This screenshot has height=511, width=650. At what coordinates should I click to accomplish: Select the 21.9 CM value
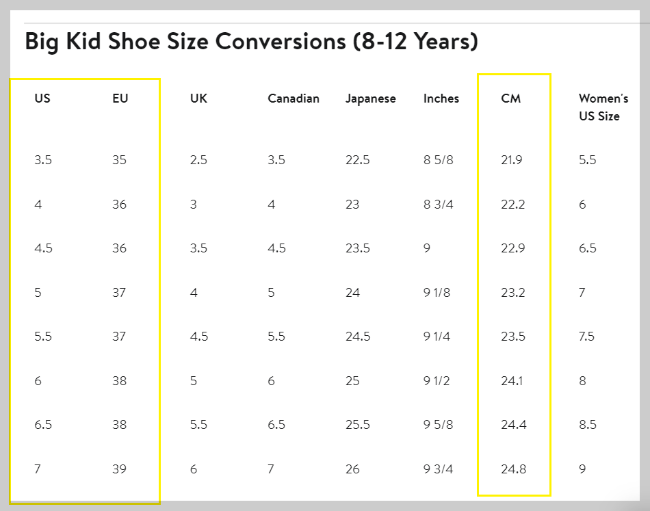coord(512,160)
